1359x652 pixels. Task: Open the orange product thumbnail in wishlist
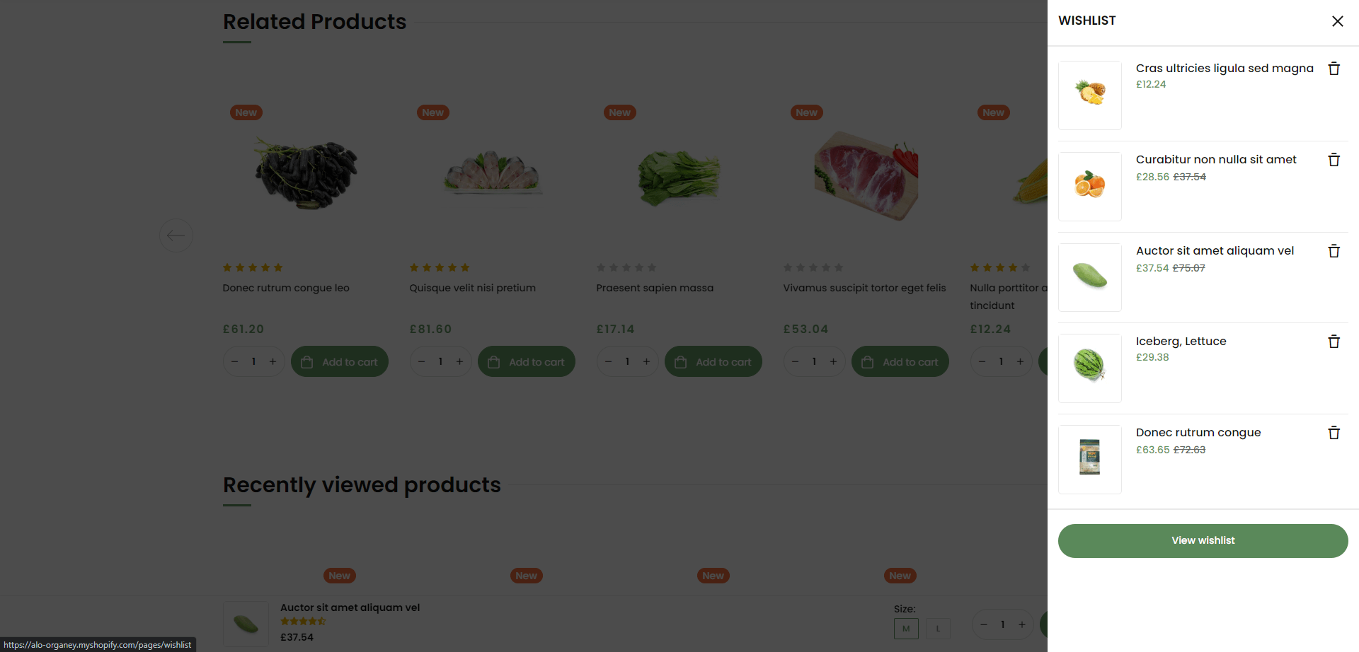[1089, 186]
